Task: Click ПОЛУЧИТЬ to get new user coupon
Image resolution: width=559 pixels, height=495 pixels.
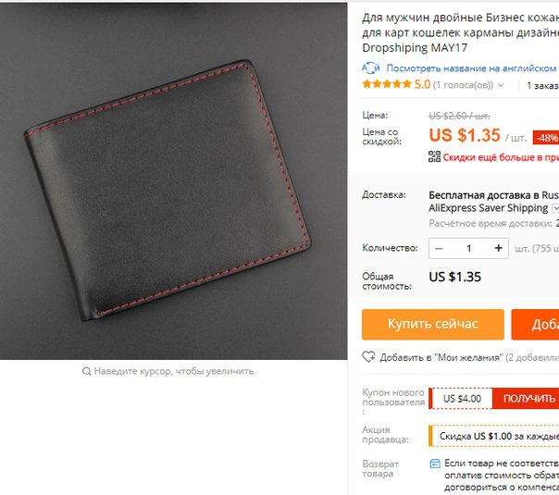Action: 526,399
